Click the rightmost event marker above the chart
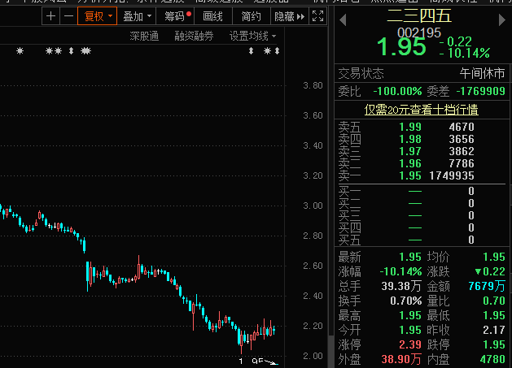This screenshot has width=512, height=368. point(278,52)
